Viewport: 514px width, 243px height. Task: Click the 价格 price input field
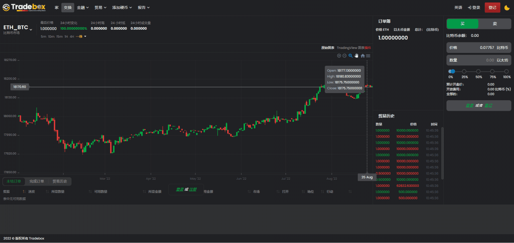click(479, 48)
